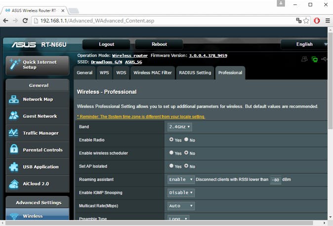Click the RSSI threshold -80 input field

[276, 180]
